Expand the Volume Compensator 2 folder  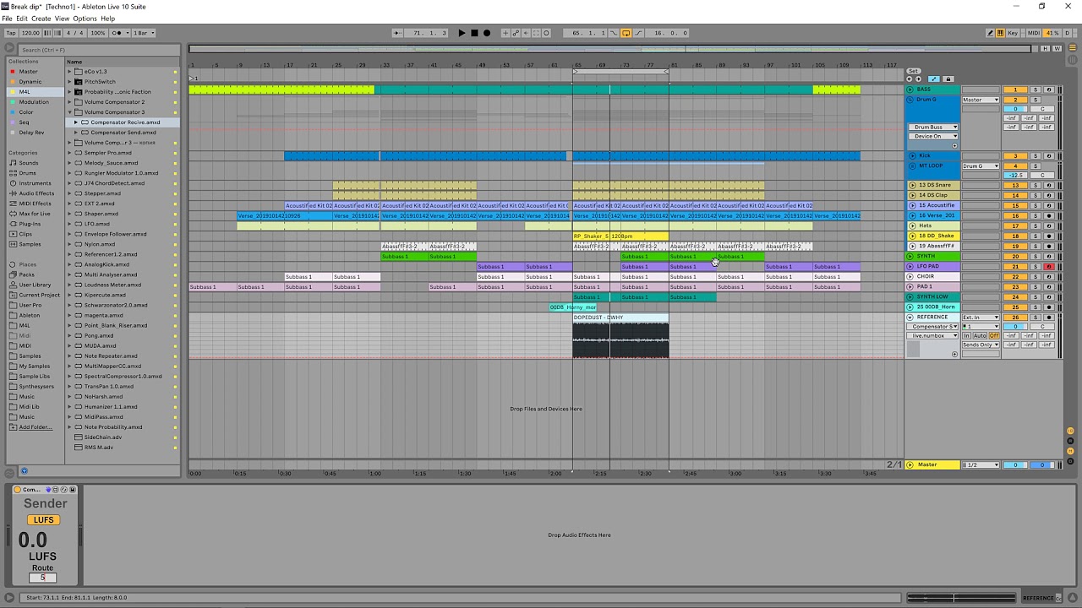[69, 102]
